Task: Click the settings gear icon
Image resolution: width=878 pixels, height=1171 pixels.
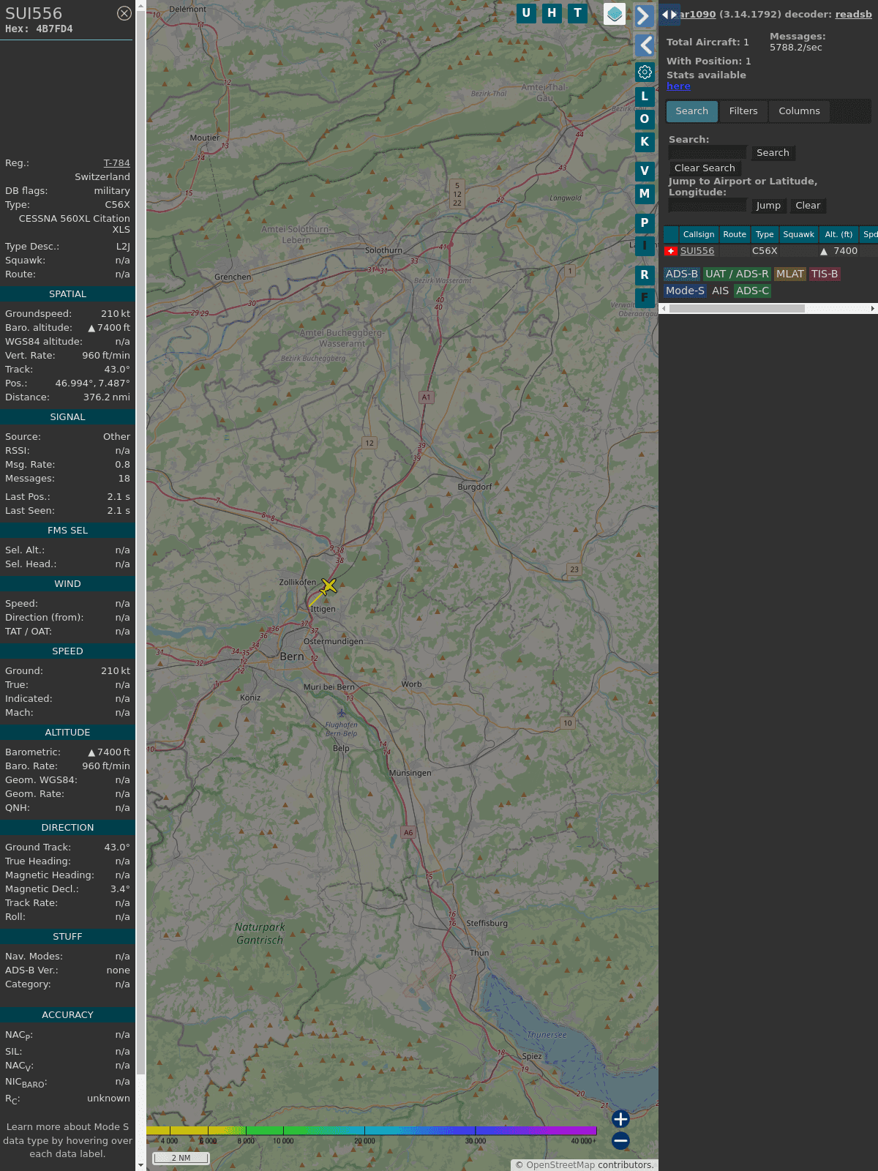Action: tap(645, 72)
